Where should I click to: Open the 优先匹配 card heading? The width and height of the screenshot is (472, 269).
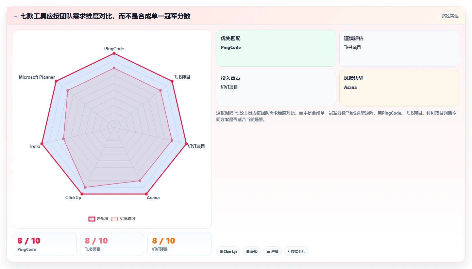(230, 39)
